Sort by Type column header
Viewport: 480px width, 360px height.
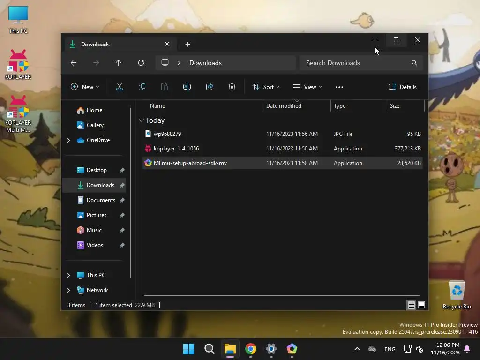tap(359, 106)
